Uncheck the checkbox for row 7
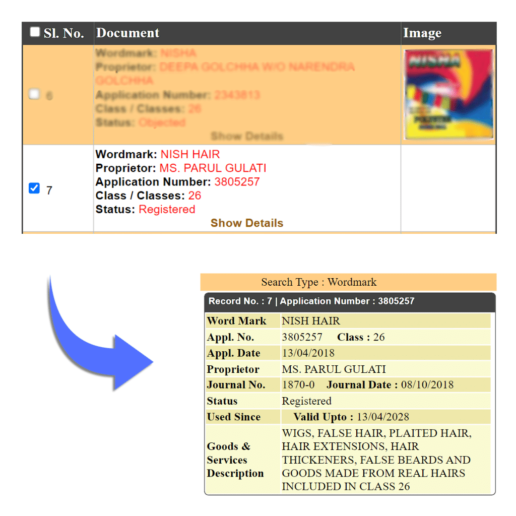Screen dimensions: 516x516 (34, 189)
